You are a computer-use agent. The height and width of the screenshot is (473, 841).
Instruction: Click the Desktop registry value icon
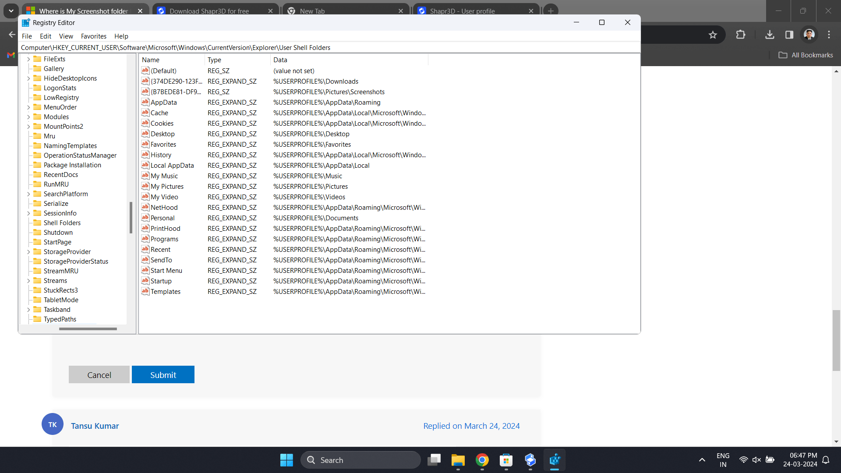tap(145, 134)
